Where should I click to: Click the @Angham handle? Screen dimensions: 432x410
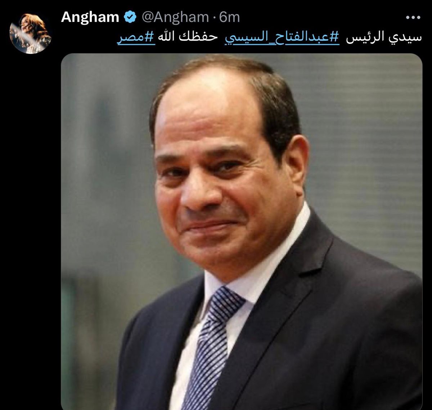(175, 17)
